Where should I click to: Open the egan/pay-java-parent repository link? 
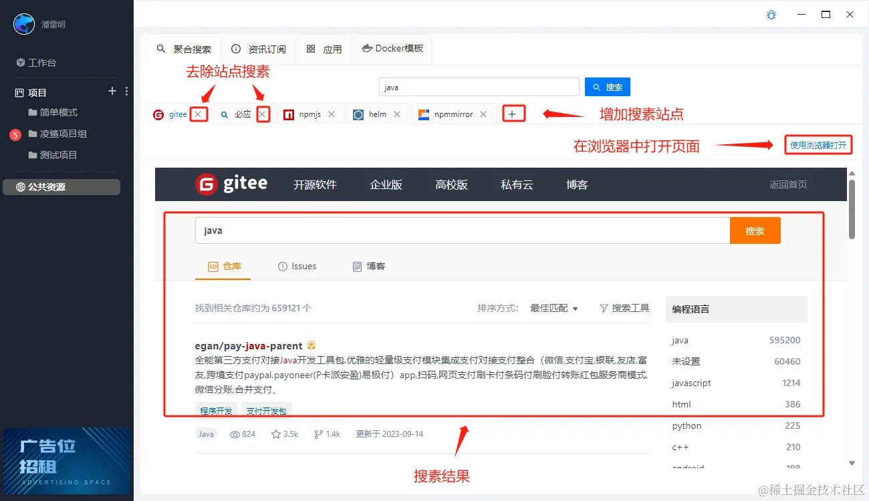(x=249, y=345)
